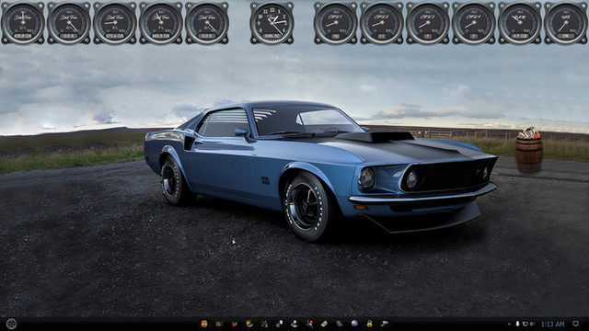
Task: Click the CPU 4 gauge widget
Action: 474,23
